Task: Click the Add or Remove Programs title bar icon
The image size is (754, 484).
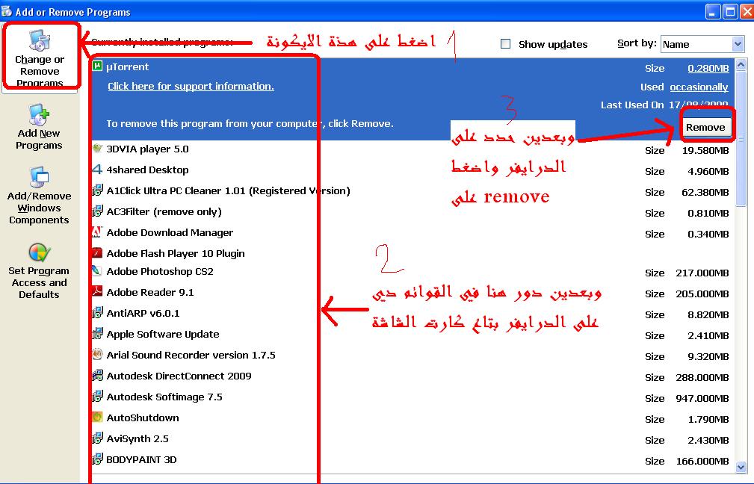Action: click(x=6, y=10)
